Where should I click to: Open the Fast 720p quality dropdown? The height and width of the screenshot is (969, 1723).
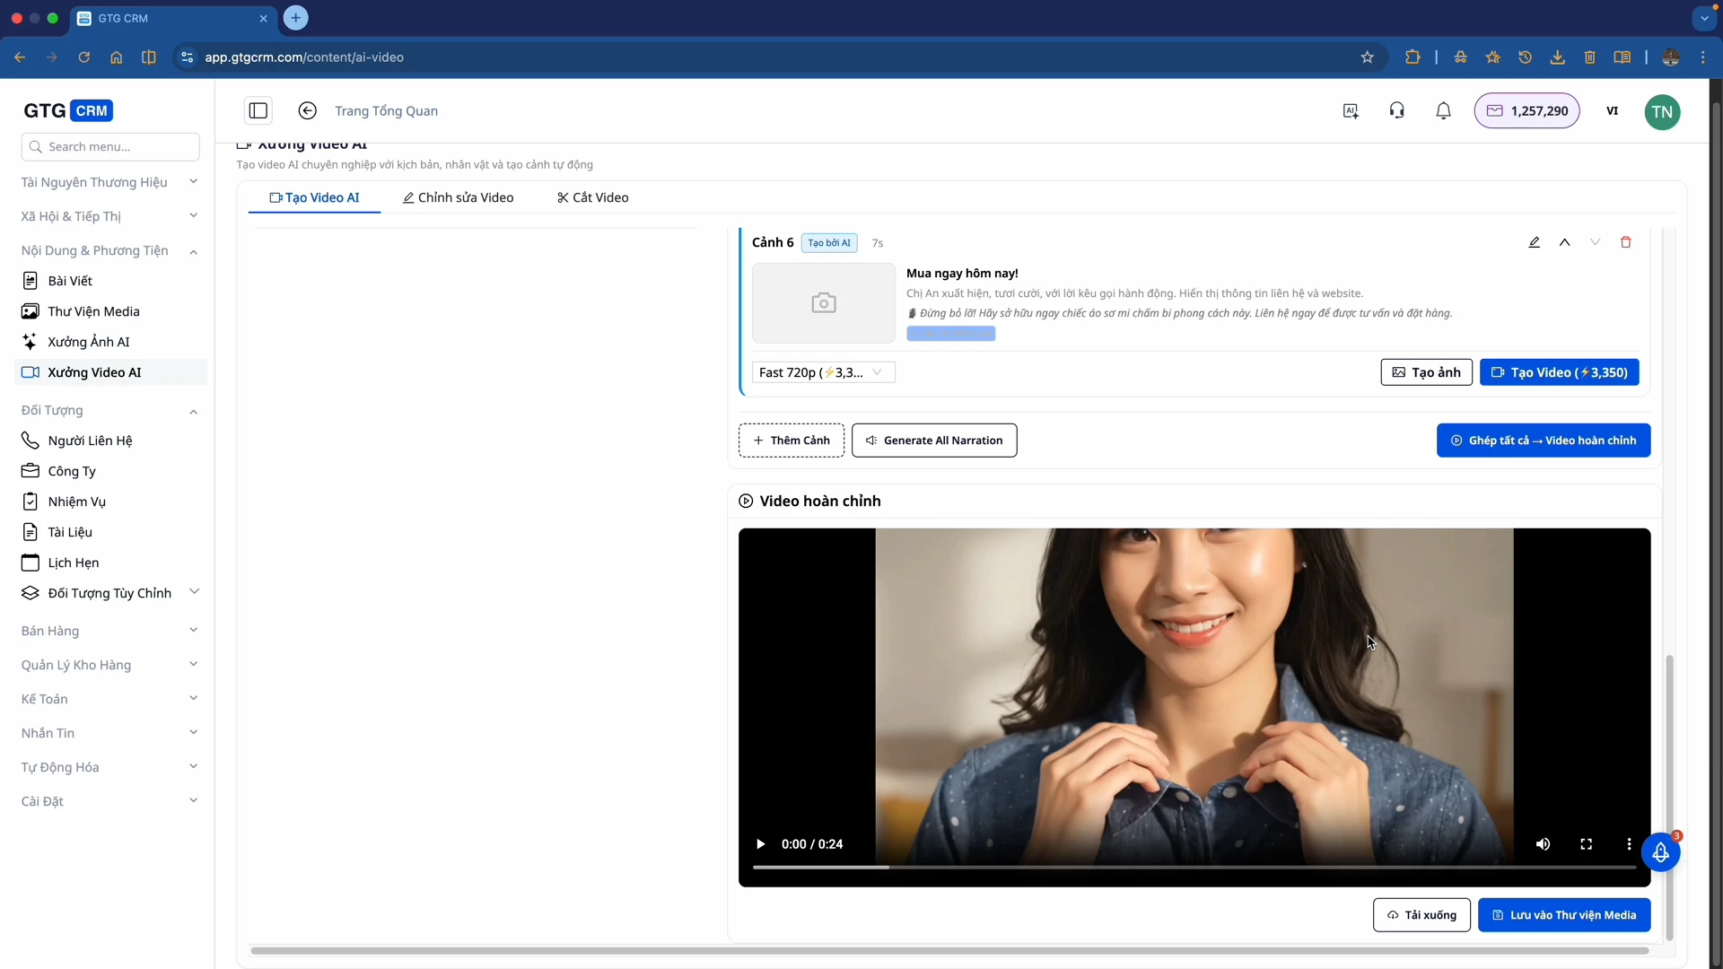tap(823, 372)
